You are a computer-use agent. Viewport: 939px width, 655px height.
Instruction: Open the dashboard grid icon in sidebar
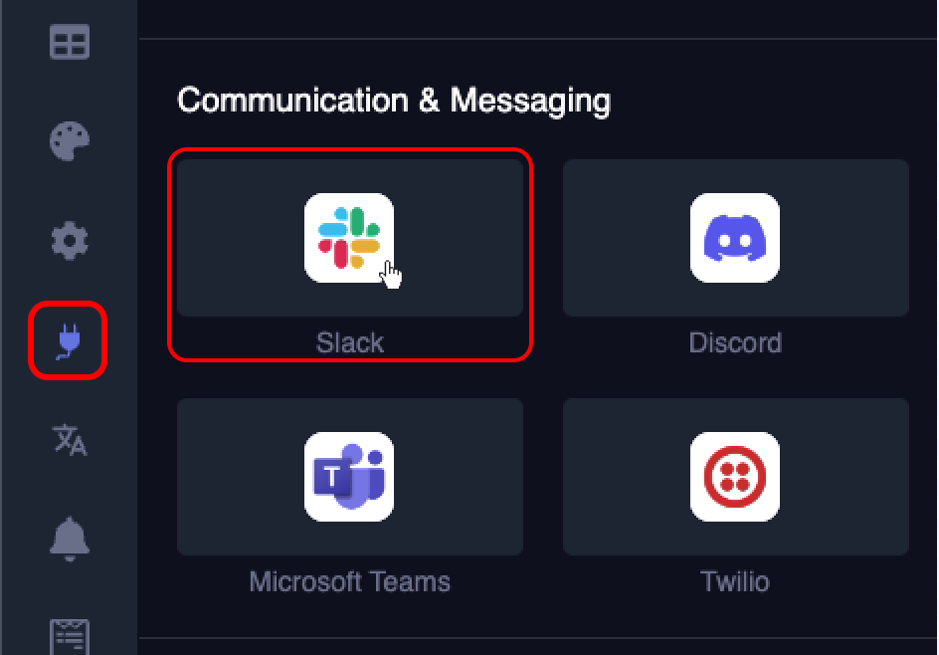(70, 42)
